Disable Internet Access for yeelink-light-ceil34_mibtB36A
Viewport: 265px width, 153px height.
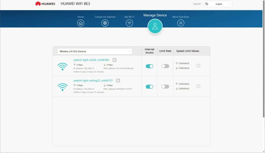click(x=149, y=66)
